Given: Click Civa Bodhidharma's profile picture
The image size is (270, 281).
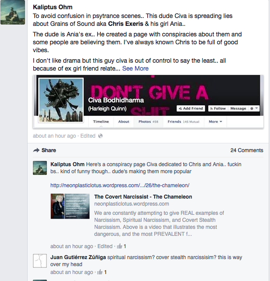Looking at the screenshot, I should coord(61,100).
